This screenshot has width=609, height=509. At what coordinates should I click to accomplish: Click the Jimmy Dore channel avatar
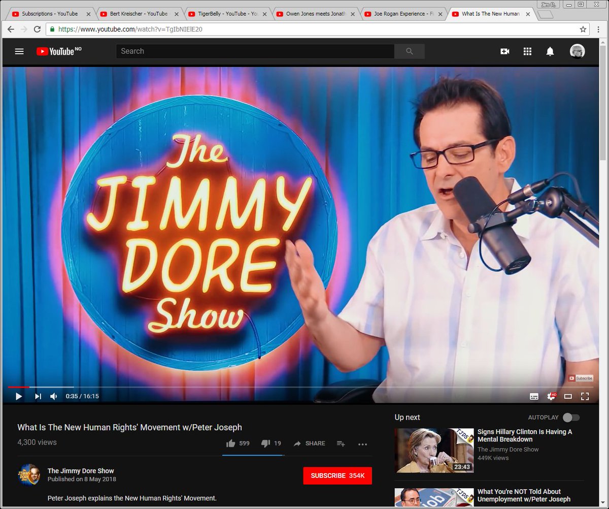coord(29,475)
